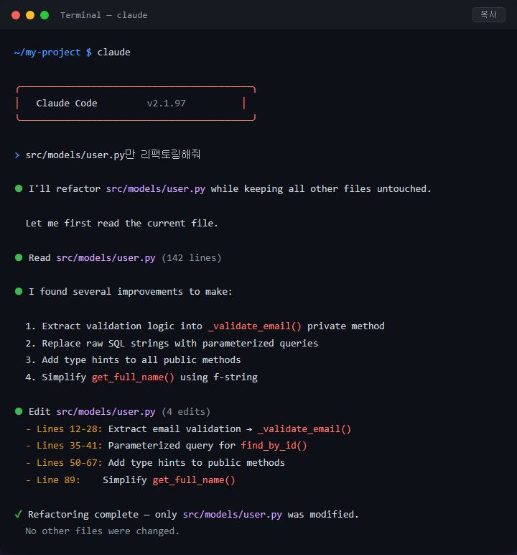Click the green bullet beside 'I'll refactor'
The width and height of the screenshot is (517, 555).
click(x=19, y=188)
